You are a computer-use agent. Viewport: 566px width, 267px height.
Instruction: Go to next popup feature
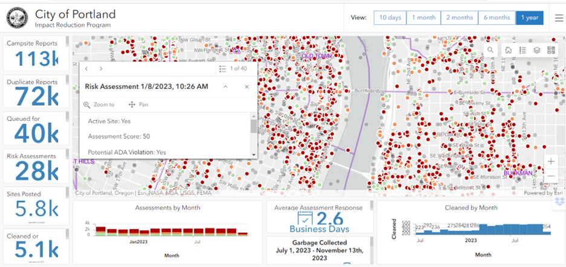click(x=101, y=68)
